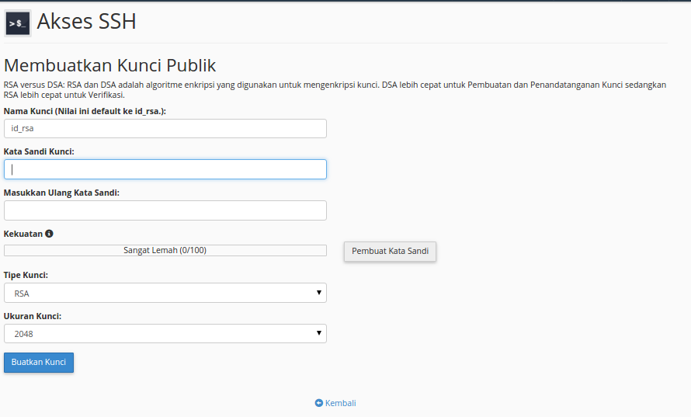691x417 pixels.
Task: Click the arrow on the Ukuran Kunci select
Action: click(319, 334)
